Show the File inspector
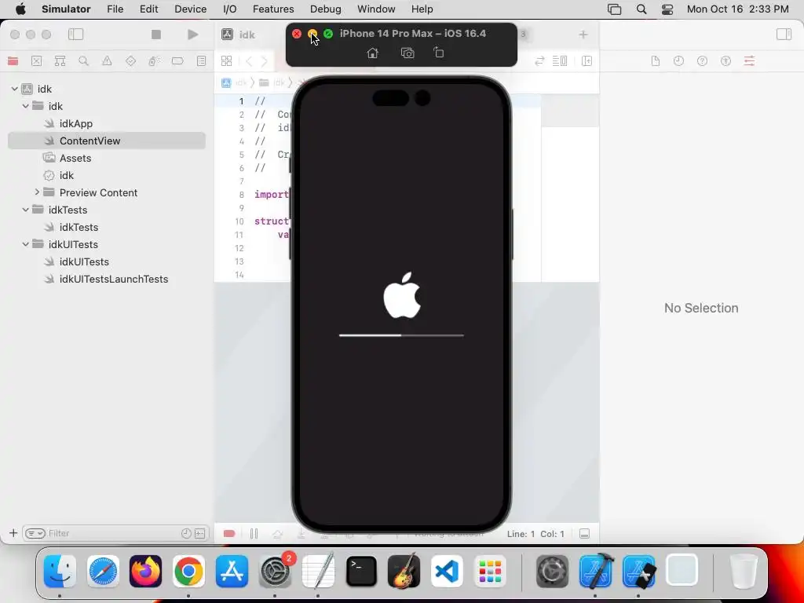This screenshot has height=603, width=804. coord(656,61)
